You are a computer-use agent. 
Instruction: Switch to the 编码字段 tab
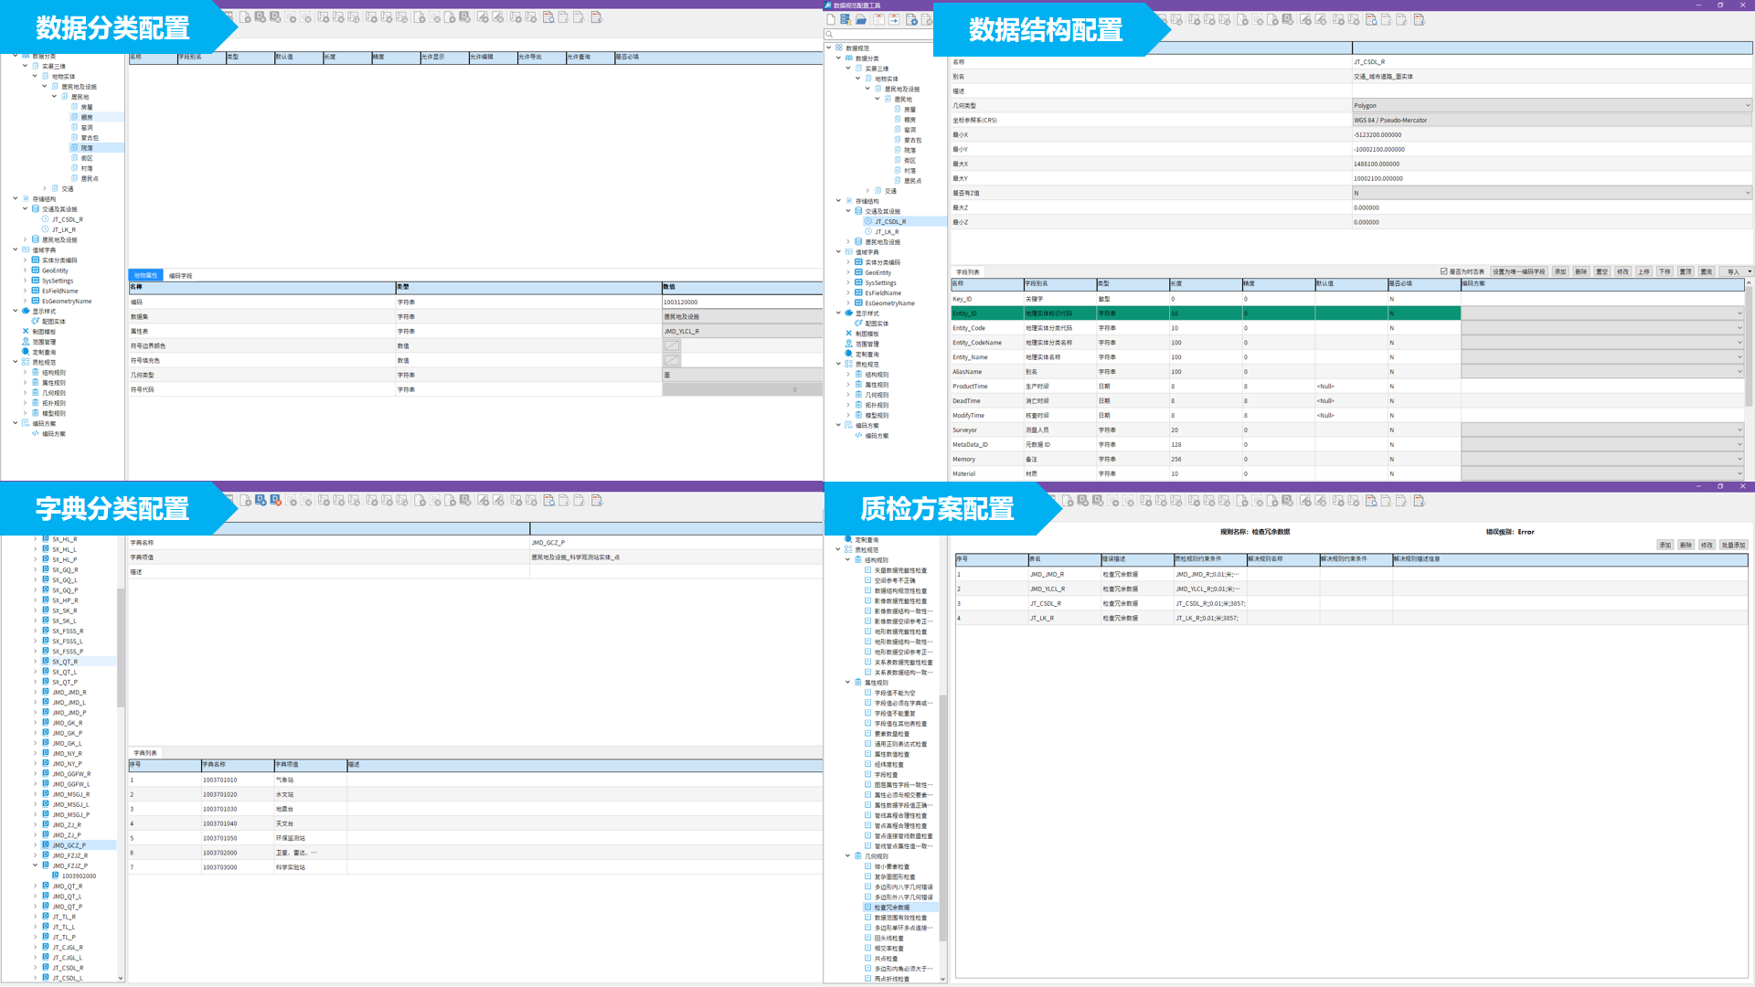[x=180, y=275]
